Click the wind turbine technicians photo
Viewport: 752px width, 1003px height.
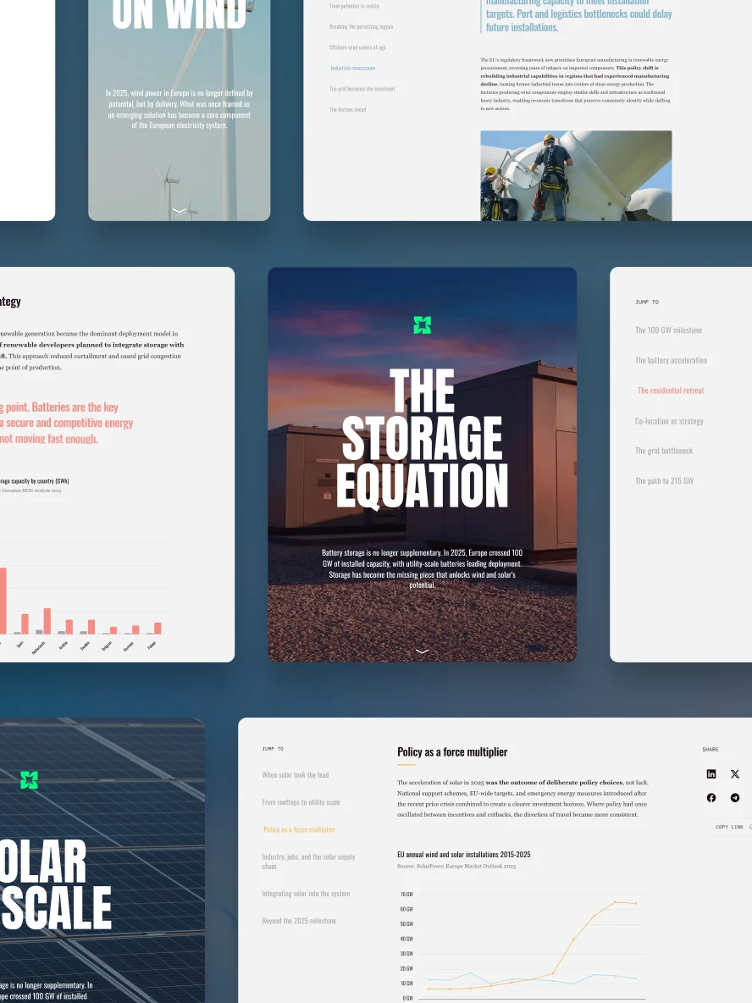coord(576,176)
